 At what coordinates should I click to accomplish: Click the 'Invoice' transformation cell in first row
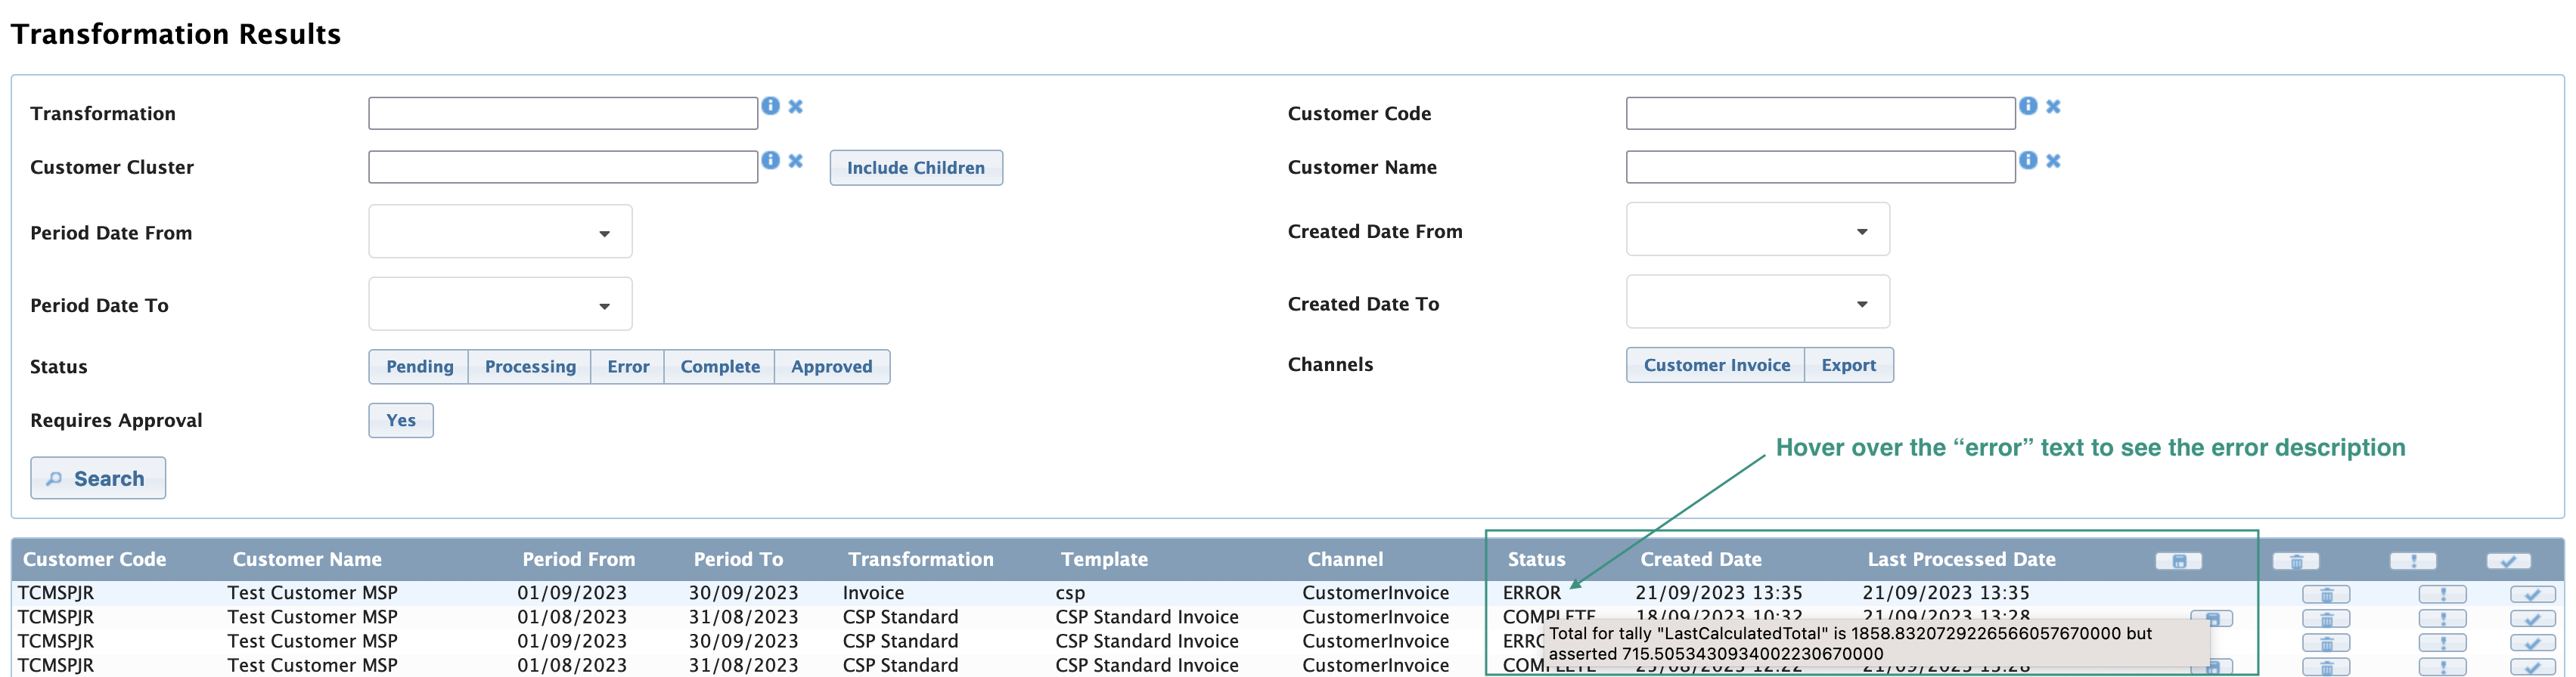click(x=873, y=593)
